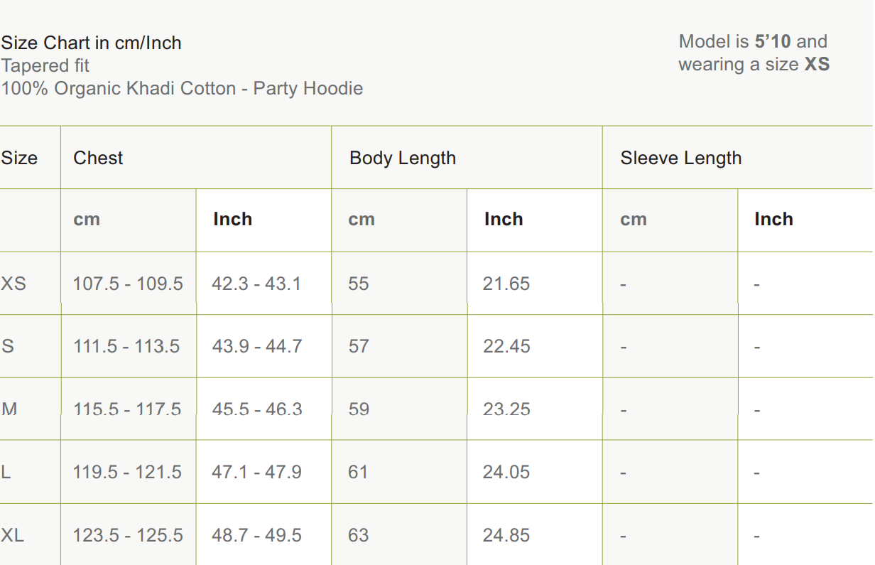
Task: Click chest value 107.5 - 109.5
Action: point(128,284)
